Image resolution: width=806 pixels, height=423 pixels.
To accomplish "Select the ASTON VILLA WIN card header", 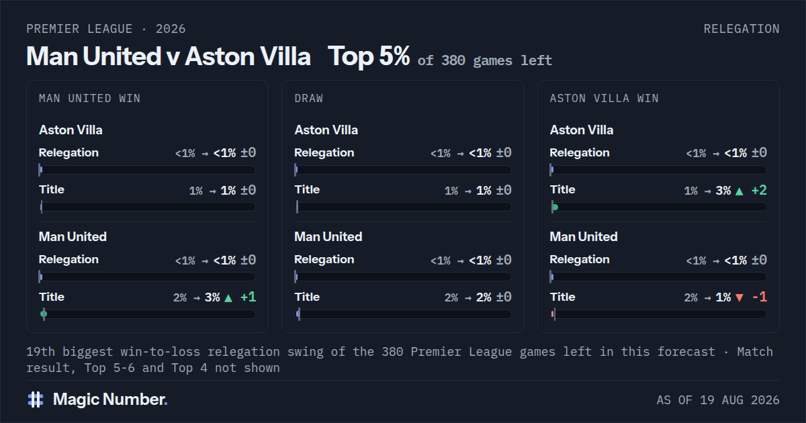I will [604, 98].
